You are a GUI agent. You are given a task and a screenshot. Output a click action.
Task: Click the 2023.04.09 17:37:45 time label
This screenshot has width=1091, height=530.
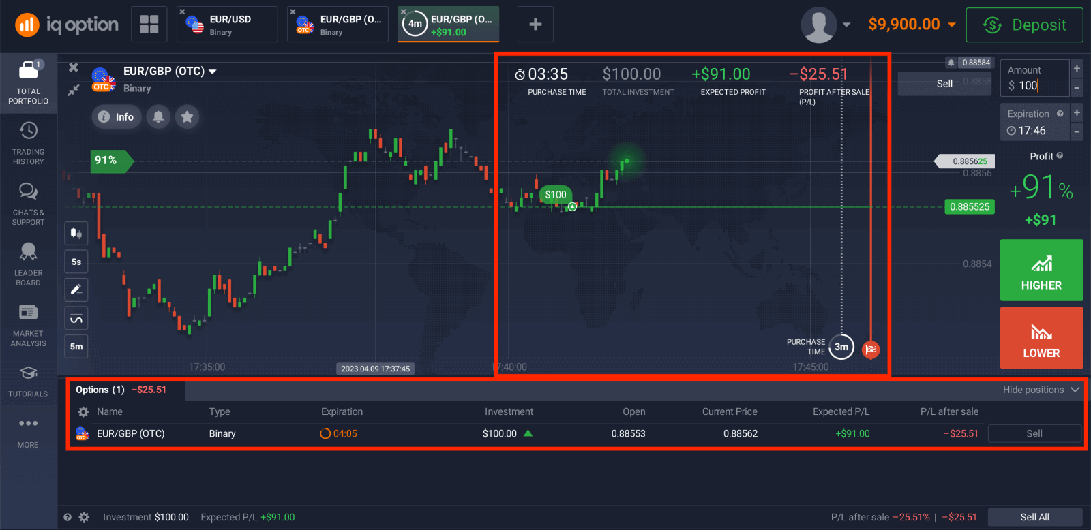point(376,369)
